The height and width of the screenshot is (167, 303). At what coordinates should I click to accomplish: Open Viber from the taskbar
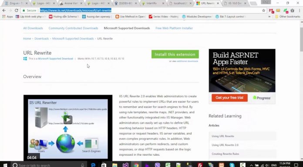(158, 165)
